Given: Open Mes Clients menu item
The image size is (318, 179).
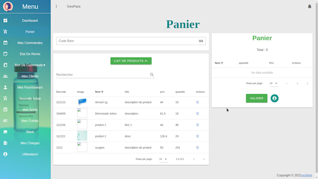Looking at the screenshot, I should (30, 76).
